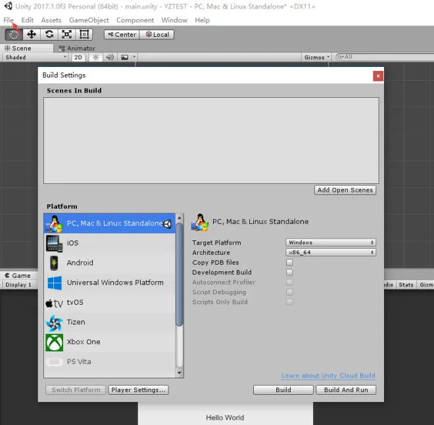Open Display 1 dropdown in Game view

click(18, 285)
